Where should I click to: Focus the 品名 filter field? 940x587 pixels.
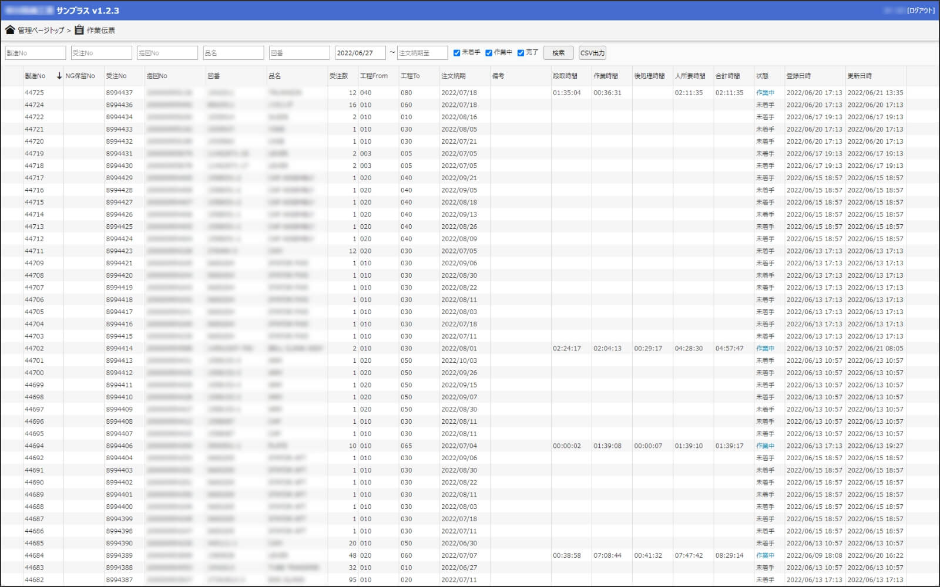(x=233, y=53)
